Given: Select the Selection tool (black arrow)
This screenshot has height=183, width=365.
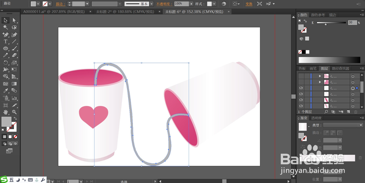Looking at the screenshot, I should click(x=5, y=20).
